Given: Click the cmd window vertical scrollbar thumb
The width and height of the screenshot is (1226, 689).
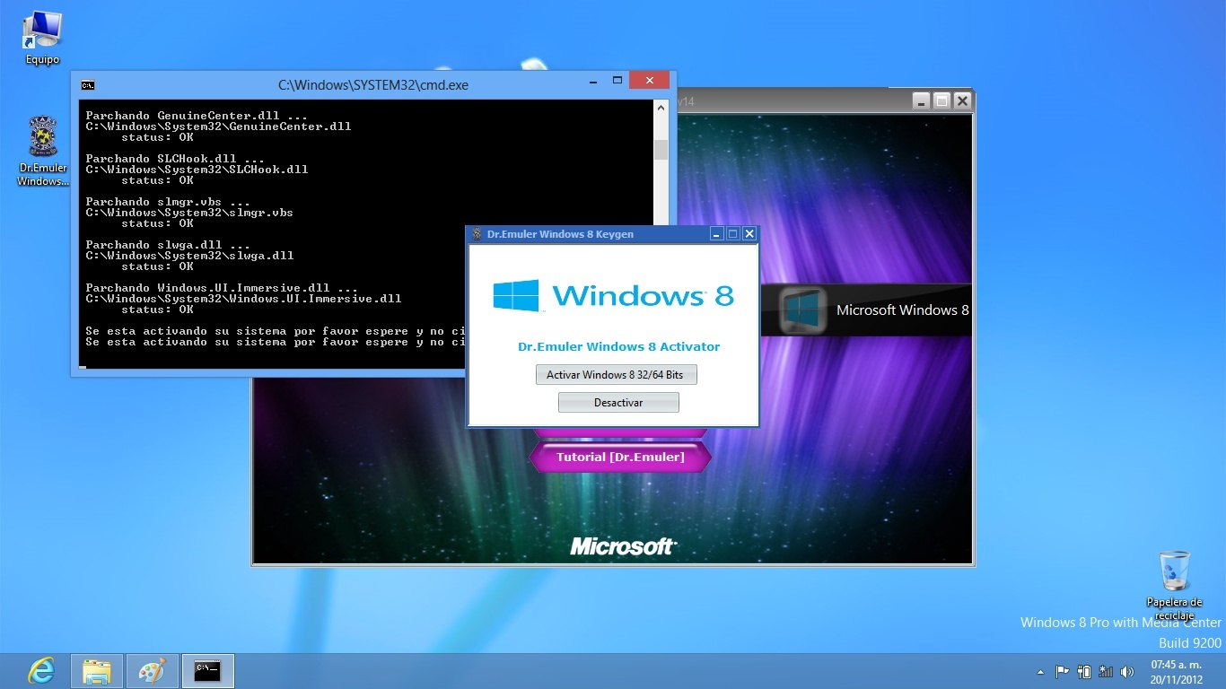Looking at the screenshot, I should tap(661, 149).
